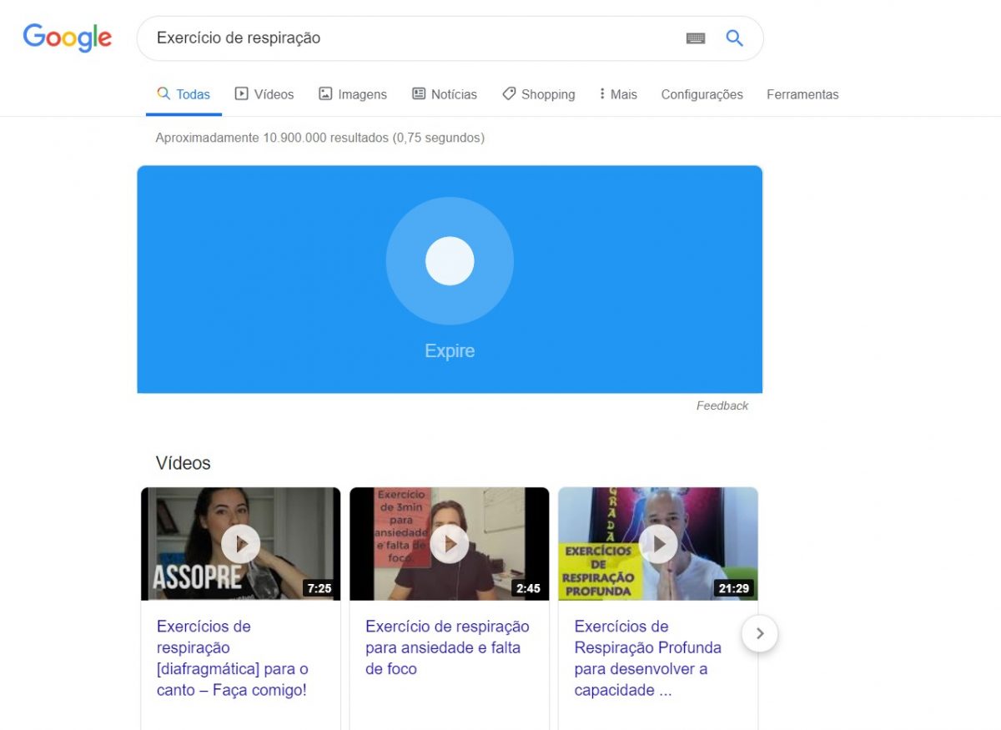This screenshot has width=1001, height=730.
Task: Play the ASSOPRE video thumbnail
Action: coord(241,544)
